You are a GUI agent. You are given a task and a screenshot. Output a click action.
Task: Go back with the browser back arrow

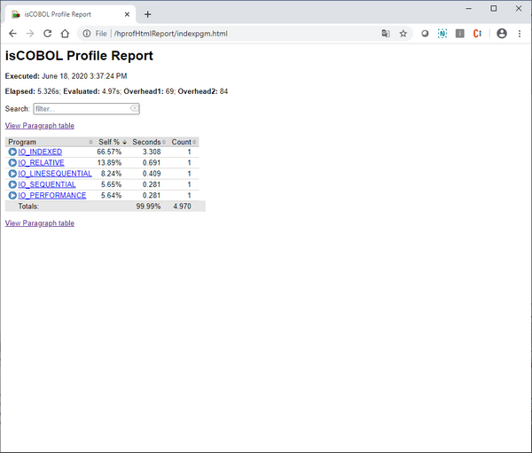pyautogui.click(x=12, y=34)
